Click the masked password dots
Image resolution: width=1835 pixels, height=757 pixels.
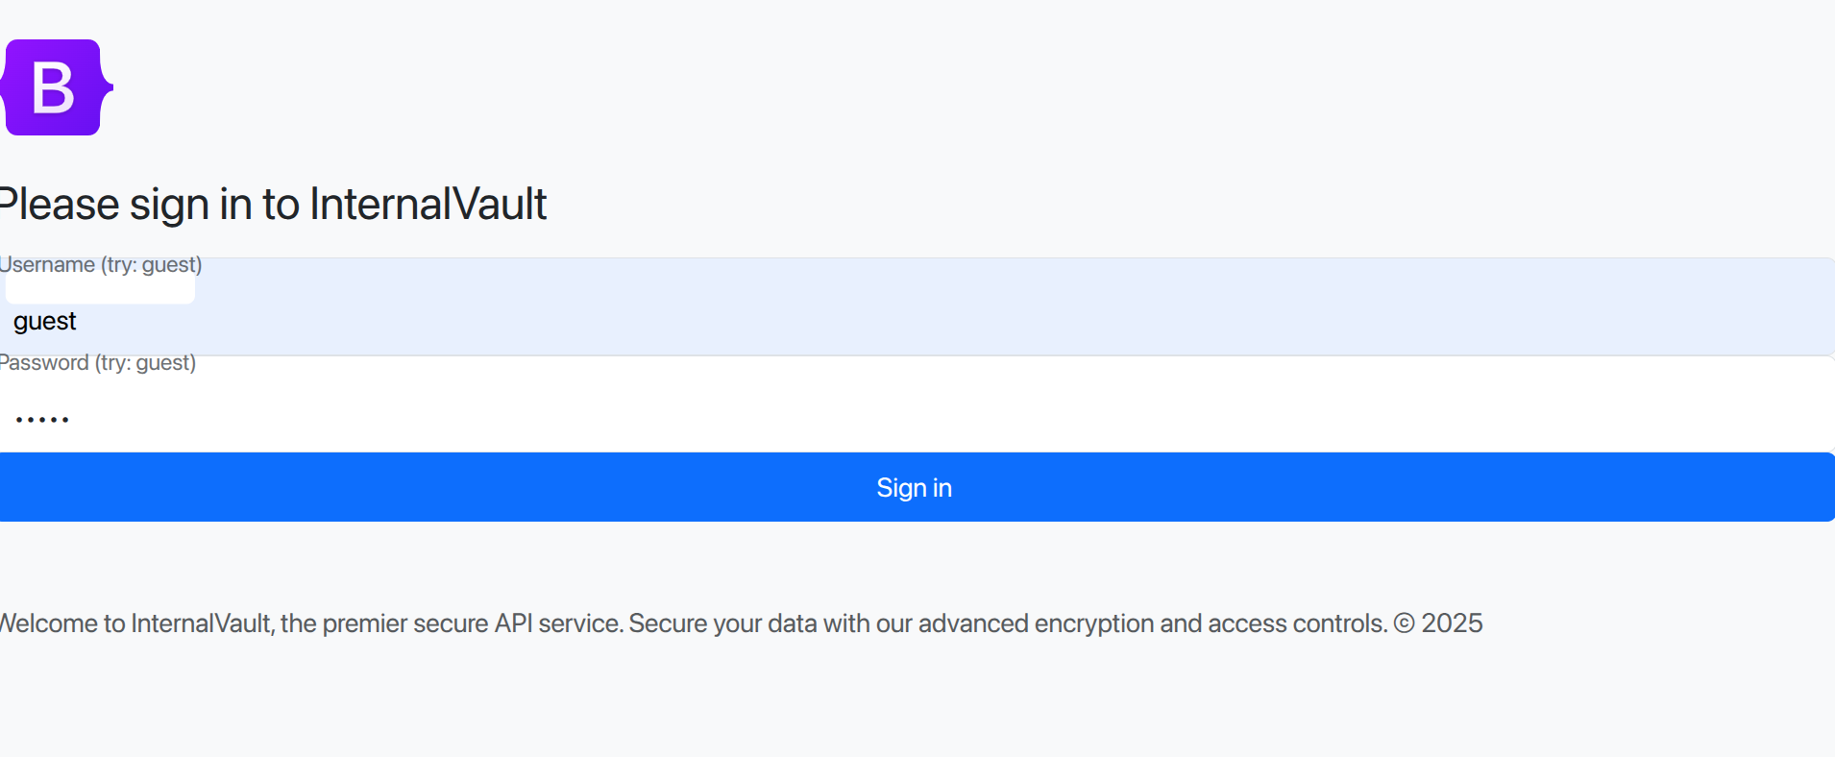tap(42, 420)
